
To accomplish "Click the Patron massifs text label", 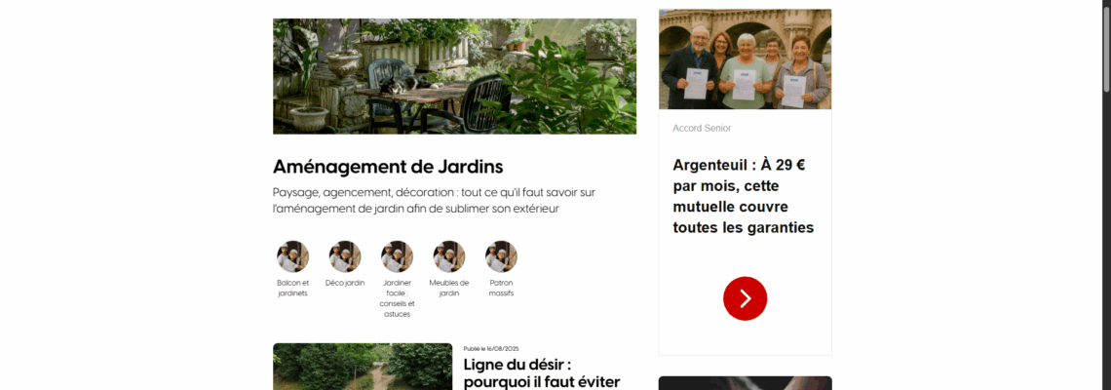I will (501, 288).
